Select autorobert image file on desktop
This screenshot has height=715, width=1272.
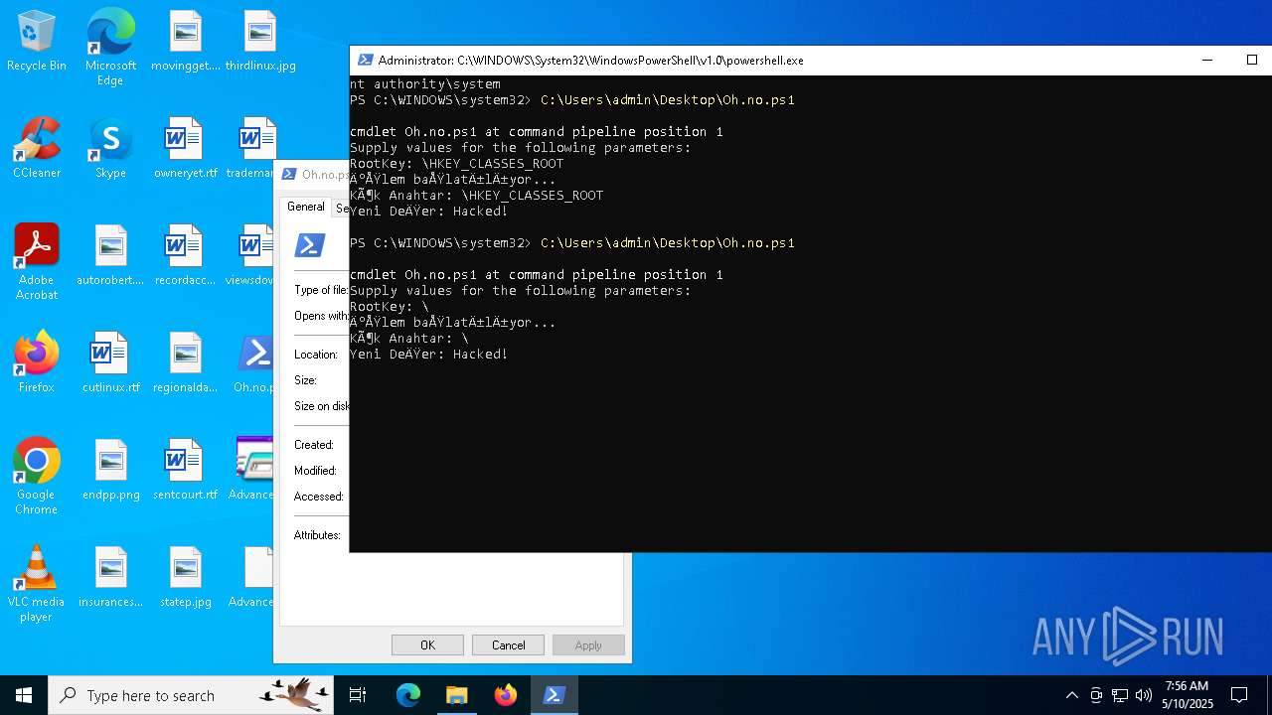[110, 256]
